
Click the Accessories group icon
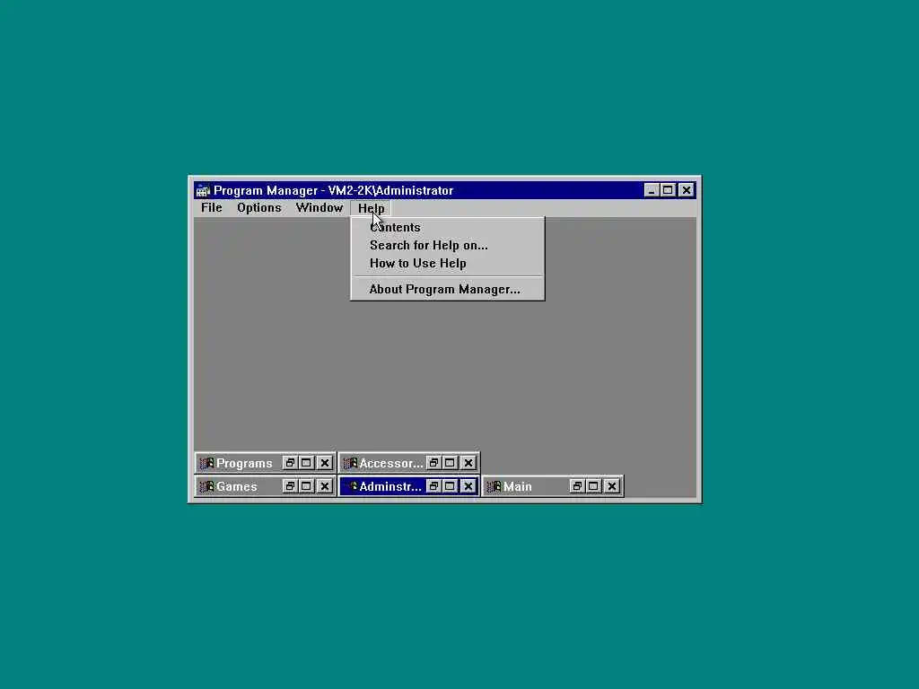coord(350,464)
